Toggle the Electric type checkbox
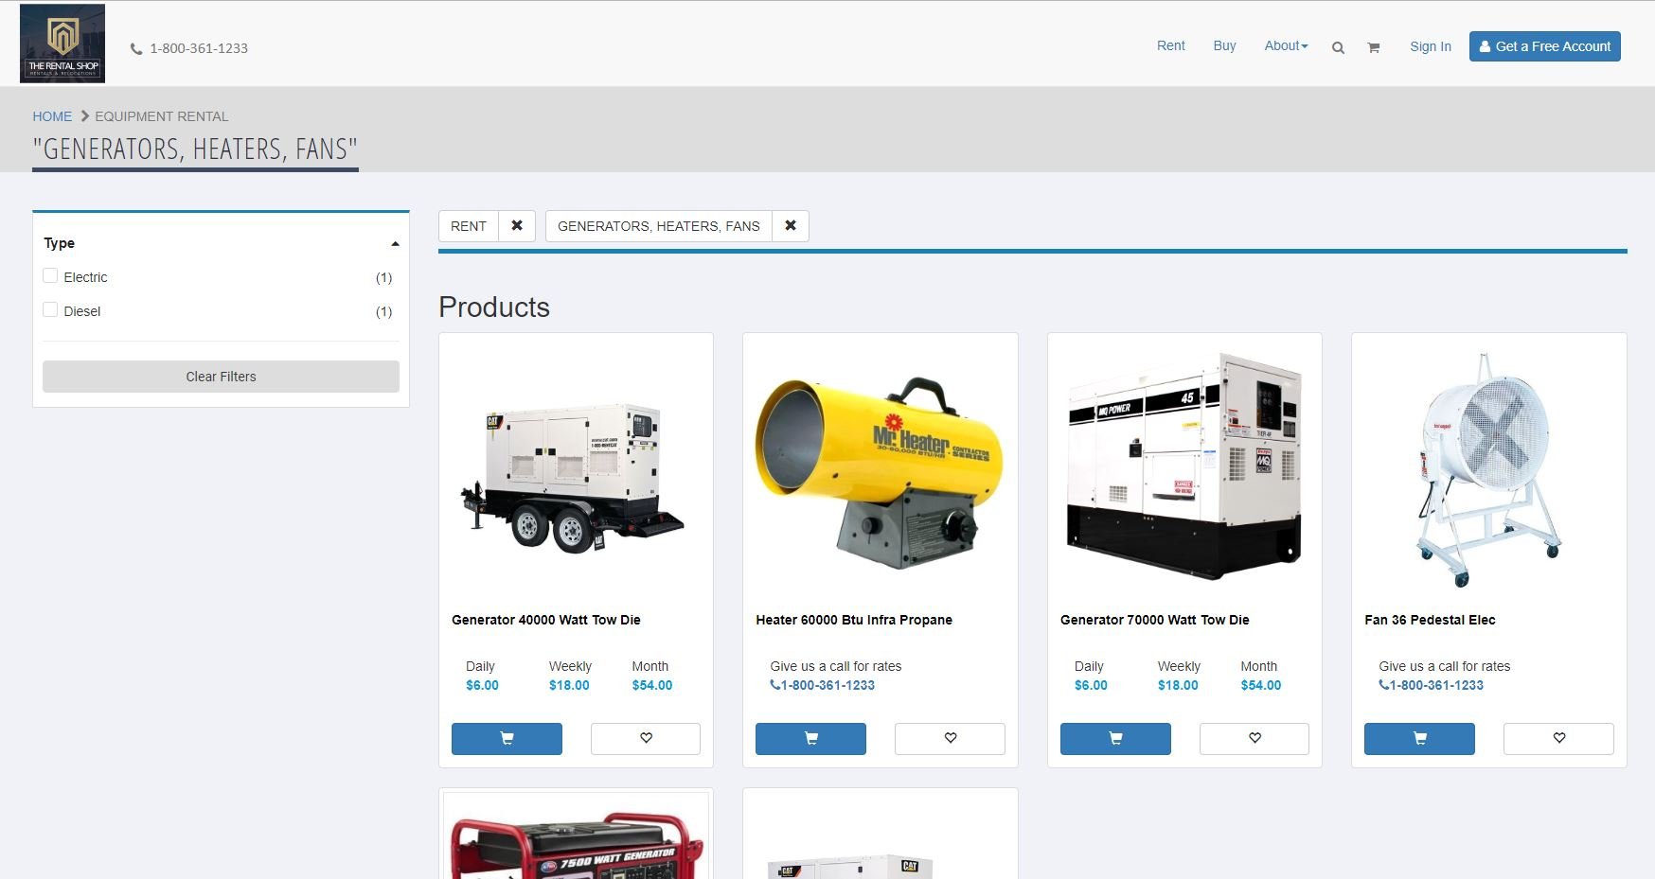 point(50,275)
